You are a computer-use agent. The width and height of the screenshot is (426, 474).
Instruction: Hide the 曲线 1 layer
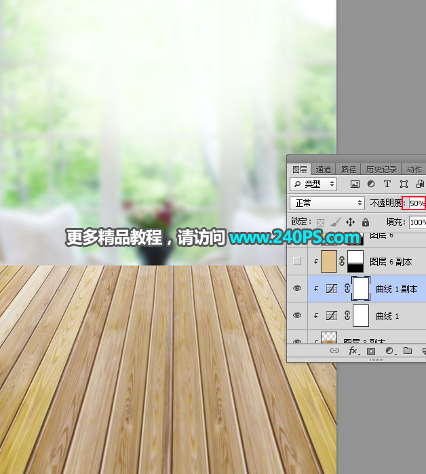coord(296,315)
